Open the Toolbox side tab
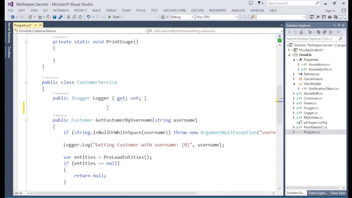Screen dimensions: 352x198 click(9, 52)
